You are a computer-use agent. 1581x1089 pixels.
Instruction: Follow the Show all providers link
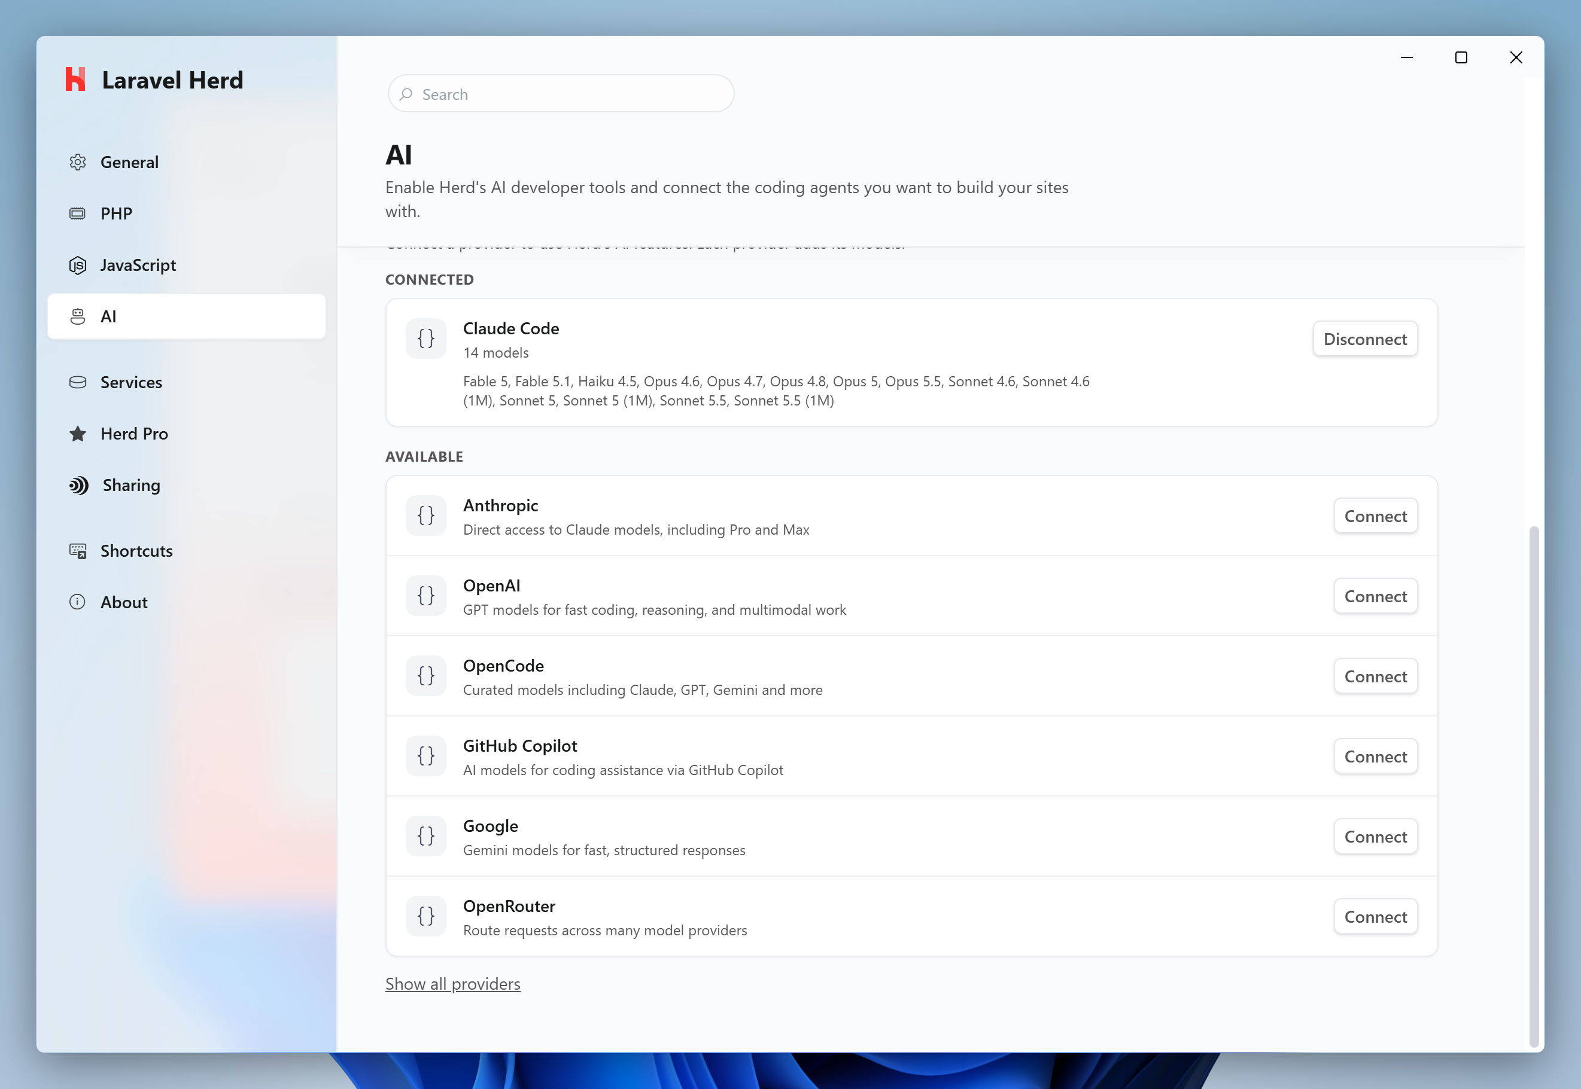(x=452, y=984)
